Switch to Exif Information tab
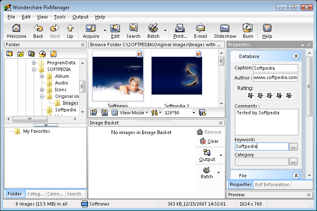This screenshot has height=211, width=317. (272, 185)
